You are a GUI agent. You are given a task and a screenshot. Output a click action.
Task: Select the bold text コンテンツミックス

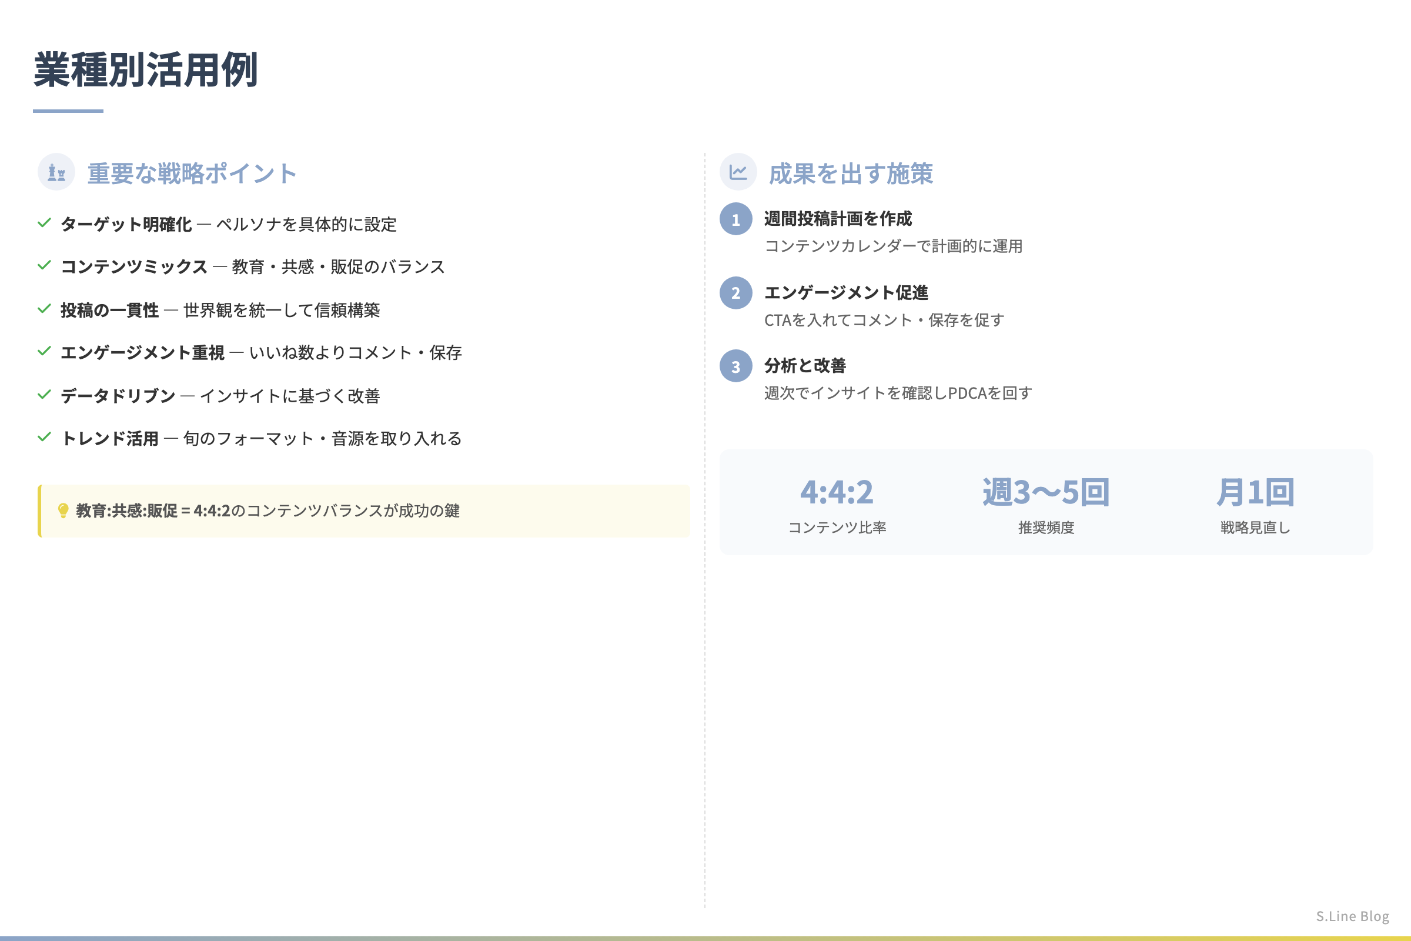pyautogui.click(x=135, y=267)
